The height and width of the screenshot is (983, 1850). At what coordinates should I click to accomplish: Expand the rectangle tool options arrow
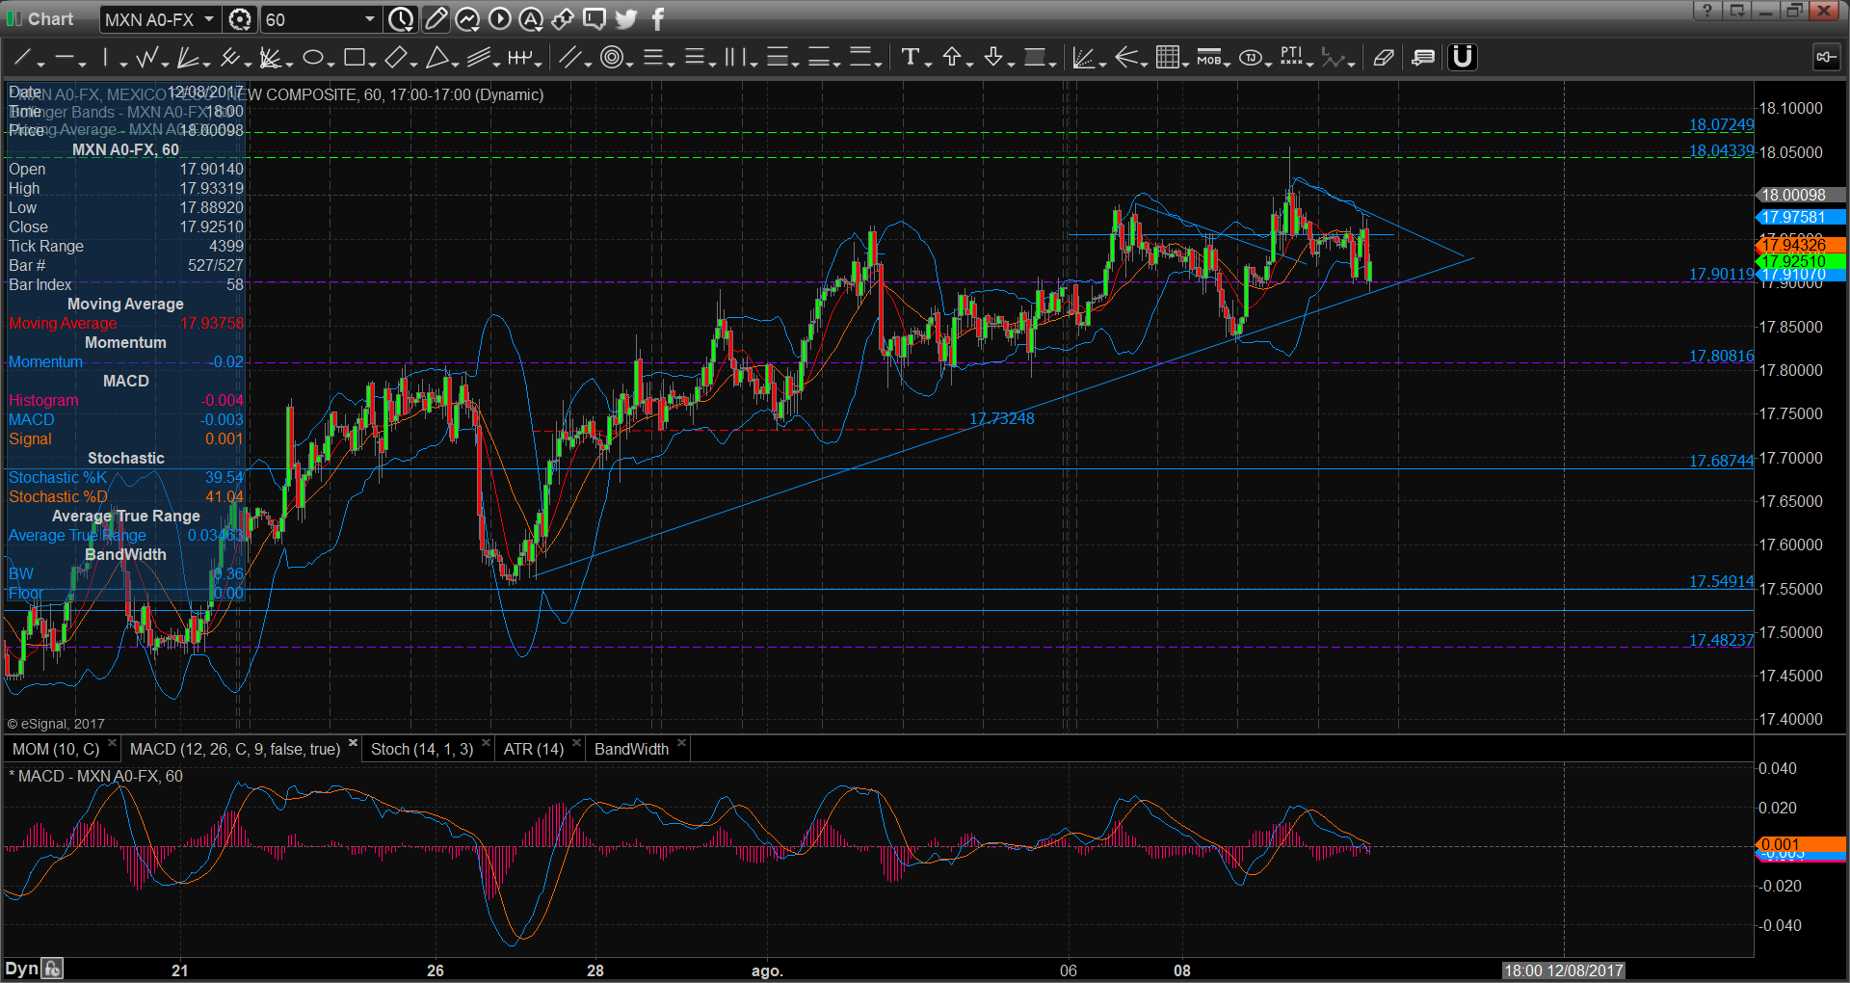pyautogui.click(x=373, y=65)
